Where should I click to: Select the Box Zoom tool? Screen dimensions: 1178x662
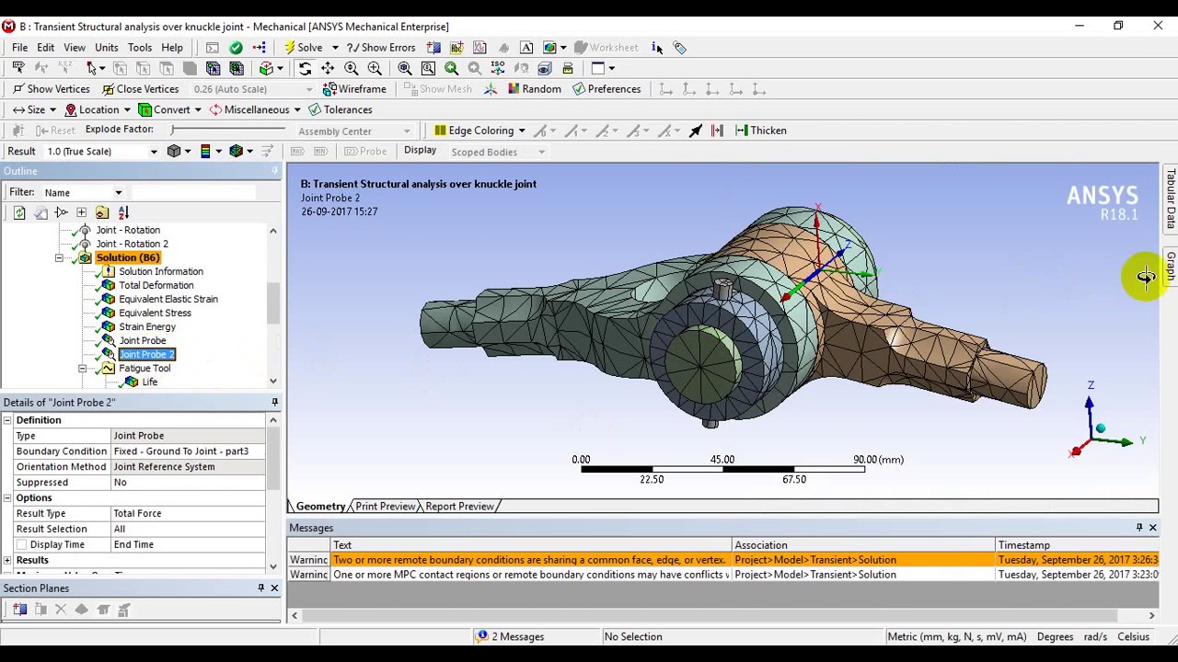375,68
